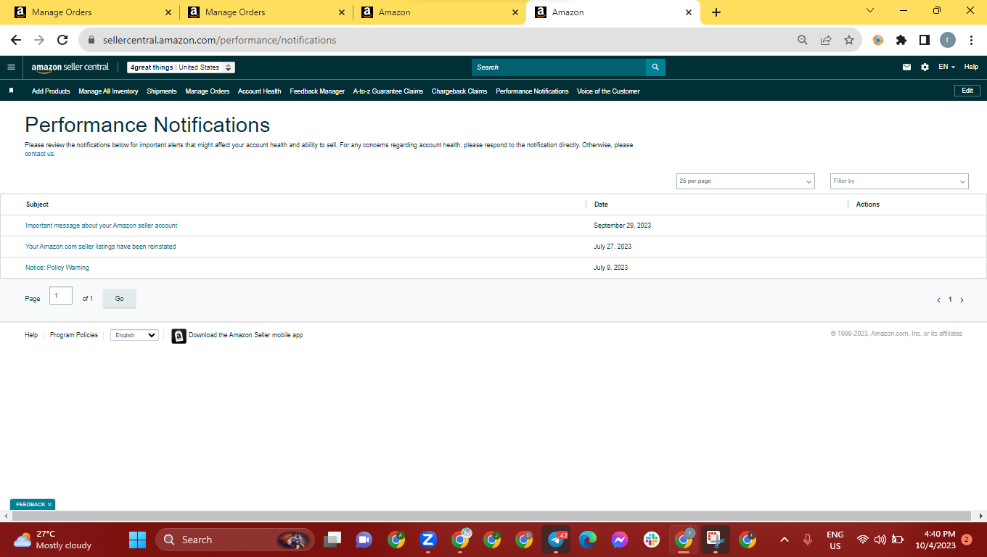Click the Amazon Seller app logo icon
The width and height of the screenshot is (987, 557).
(x=179, y=336)
